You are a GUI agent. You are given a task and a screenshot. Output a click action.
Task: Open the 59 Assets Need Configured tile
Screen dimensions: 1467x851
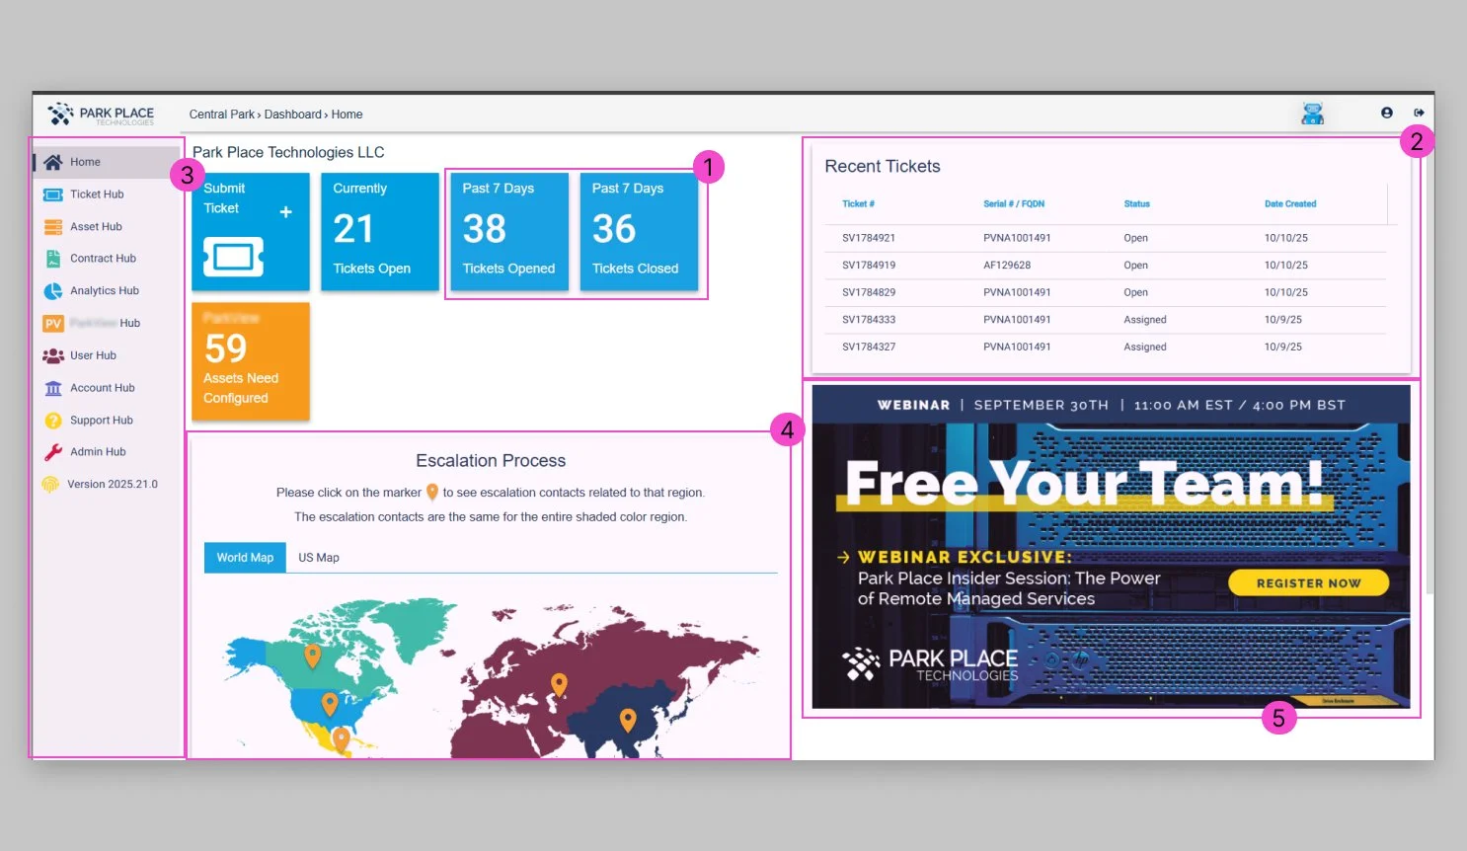pos(251,361)
